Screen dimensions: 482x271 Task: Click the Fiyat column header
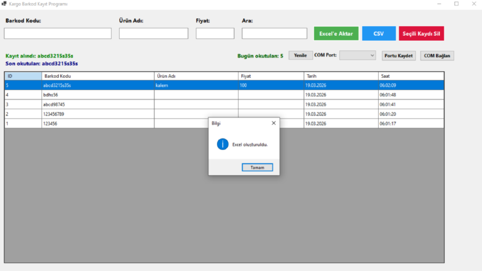271,76
